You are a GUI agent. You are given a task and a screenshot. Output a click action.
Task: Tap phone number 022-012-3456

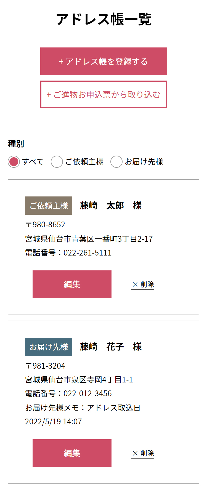(x=87, y=393)
